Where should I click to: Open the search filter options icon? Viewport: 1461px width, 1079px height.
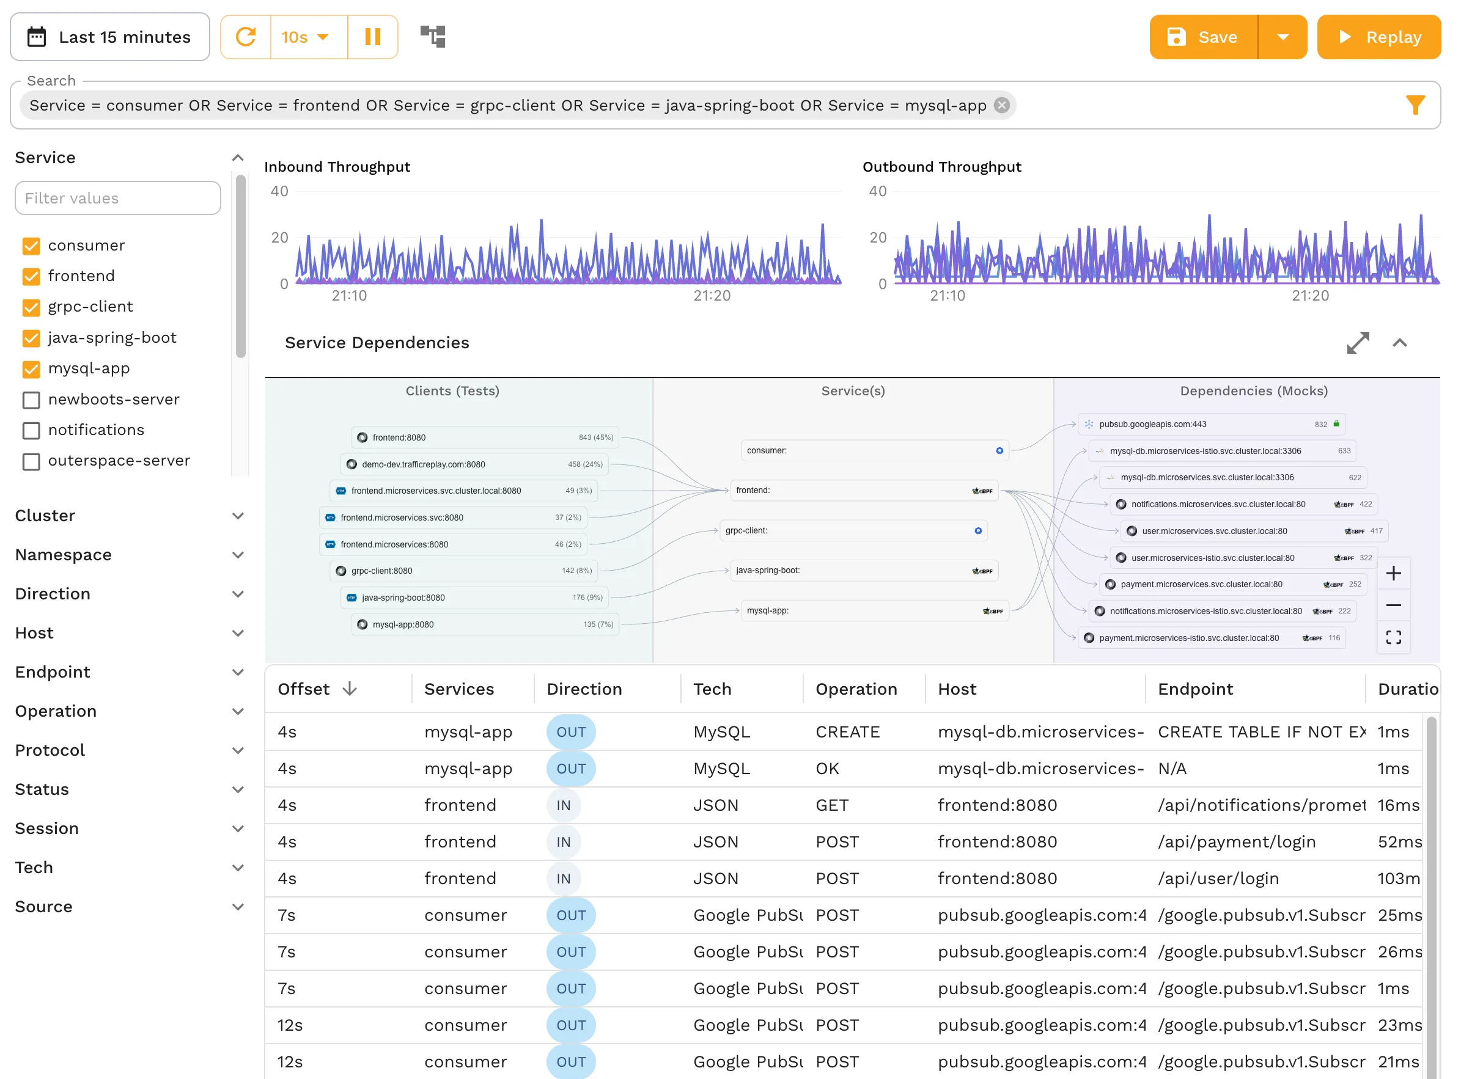(1415, 104)
